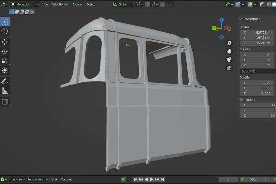The image size is (276, 184).
Task: Toggle magnet snapping on or off
Action: (148, 4)
